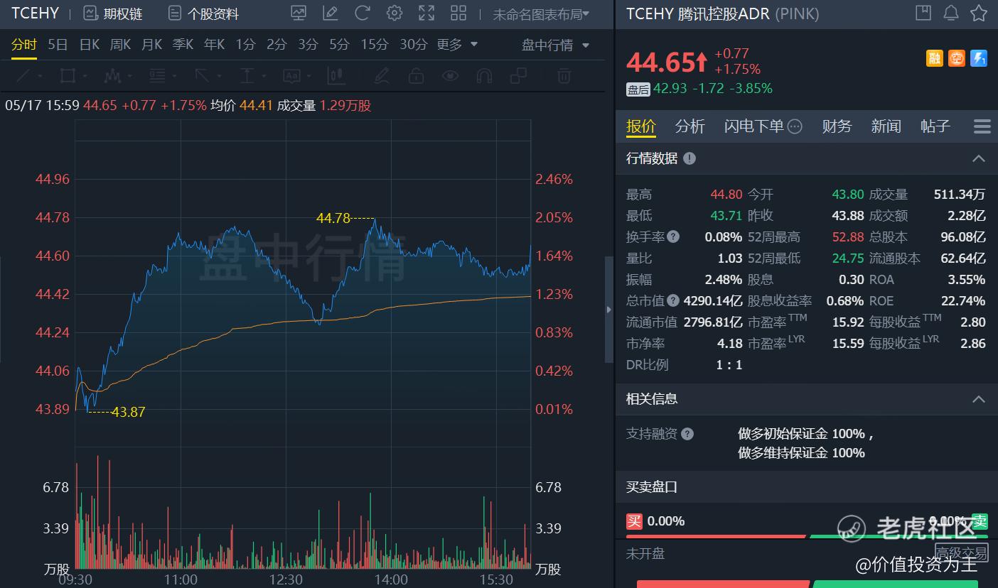The image size is (998, 588).
Task: Set a price alert with bell icon
Action: (951, 13)
